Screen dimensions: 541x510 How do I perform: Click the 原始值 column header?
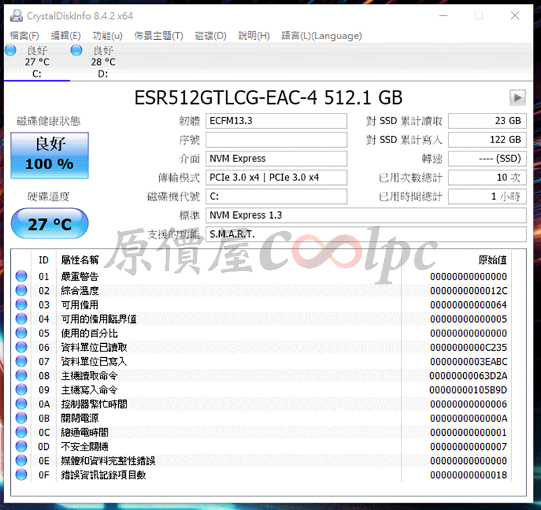tap(492, 260)
